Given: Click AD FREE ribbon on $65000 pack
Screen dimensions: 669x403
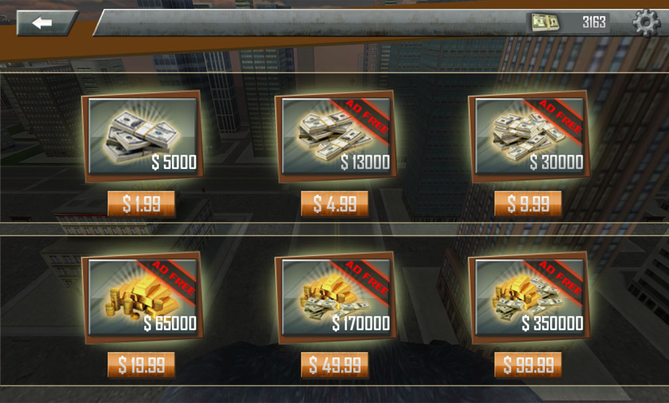Looking at the screenshot, I should point(172,279).
